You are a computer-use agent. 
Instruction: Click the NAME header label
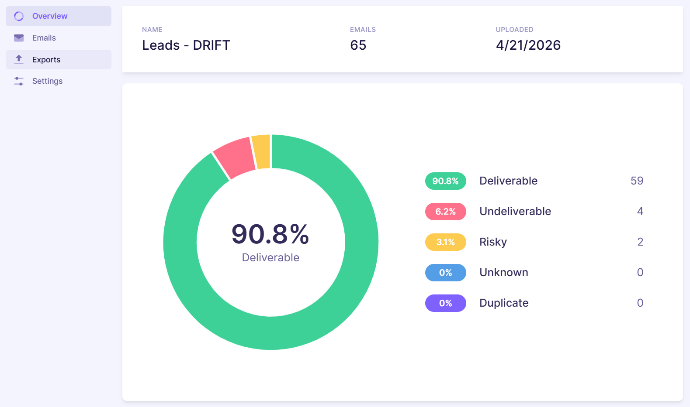coord(152,30)
